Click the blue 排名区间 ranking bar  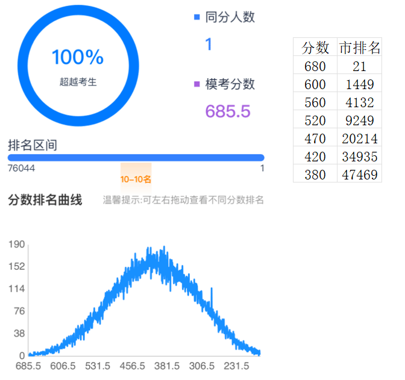(x=136, y=158)
